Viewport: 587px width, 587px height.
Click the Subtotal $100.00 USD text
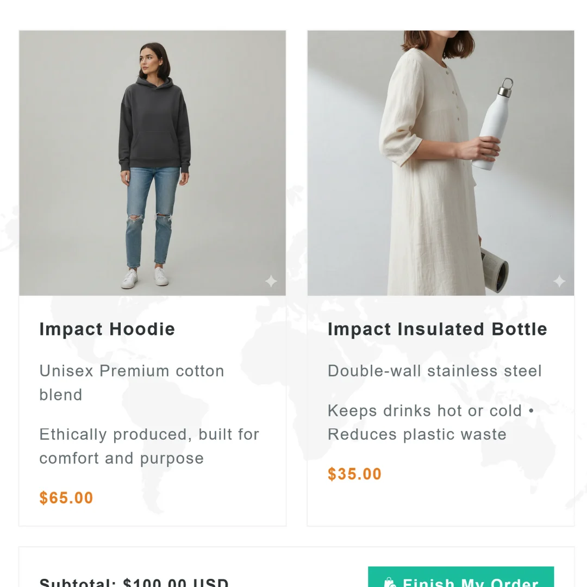tap(134, 583)
